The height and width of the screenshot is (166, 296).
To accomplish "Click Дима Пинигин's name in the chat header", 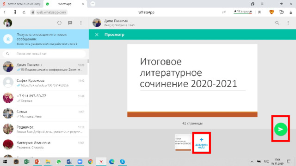I will pos(116,21).
